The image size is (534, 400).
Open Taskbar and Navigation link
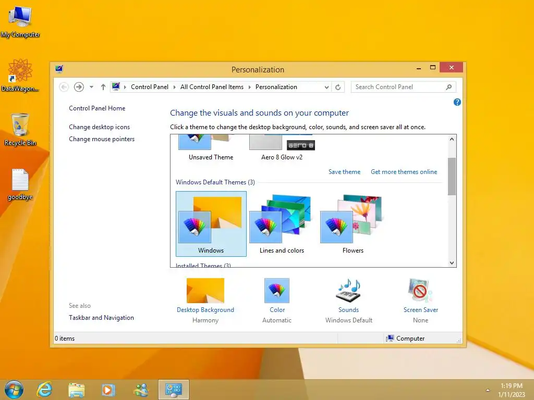coord(101,318)
